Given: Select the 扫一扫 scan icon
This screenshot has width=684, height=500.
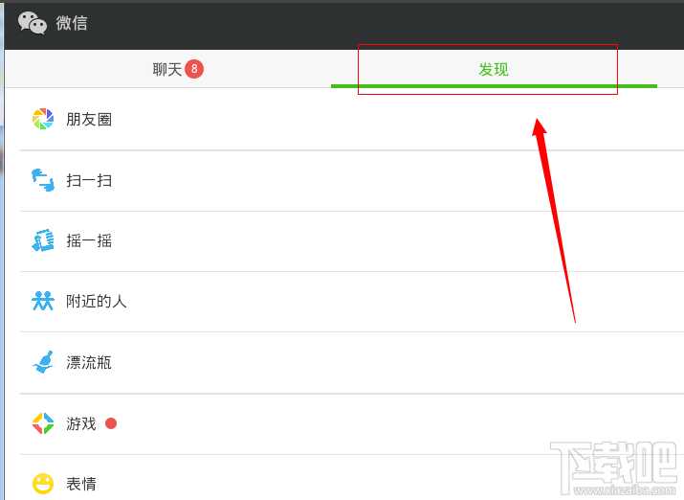Looking at the screenshot, I should [x=43, y=180].
